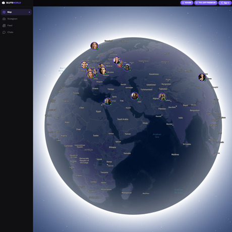Click the chat bubble icon for Chats
This screenshot has width=232, height=232.
pyautogui.click(x=4, y=32)
